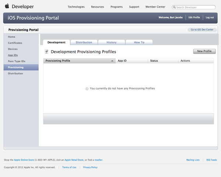Open the Support menu
This screenshot has height=177, width=221.
click(134, 7)
